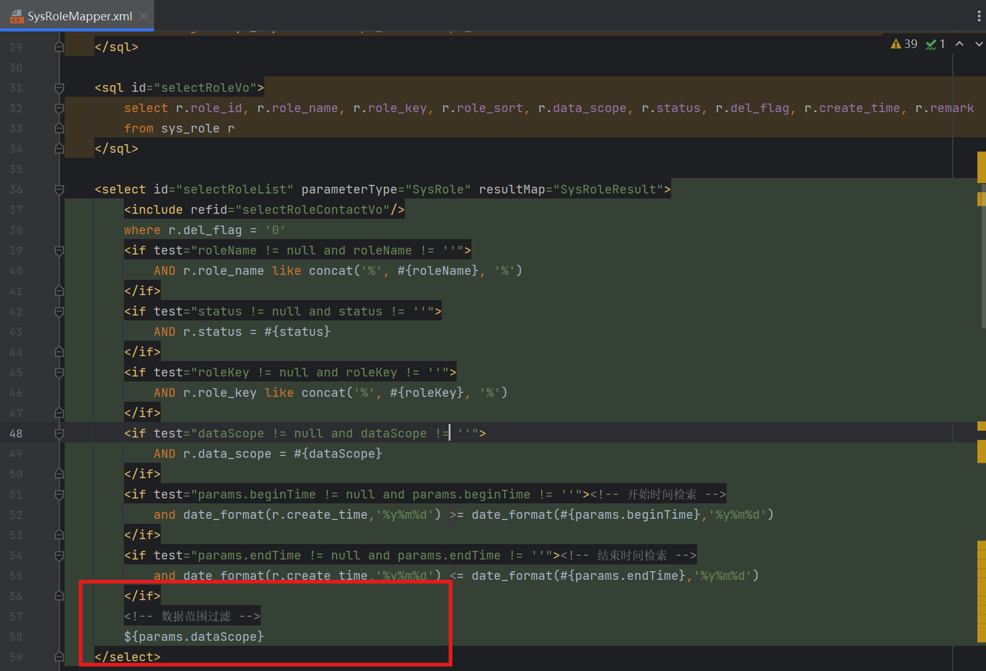Fold the dataScope if tag at line 48
The height and width of the screenshot is (671, 986).
coord(59,434)
